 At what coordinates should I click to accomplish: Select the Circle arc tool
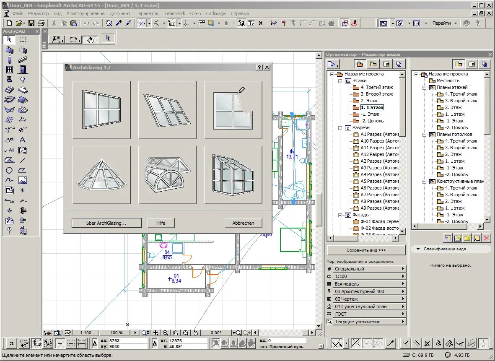pyautogui.click(x=9, y=170)
